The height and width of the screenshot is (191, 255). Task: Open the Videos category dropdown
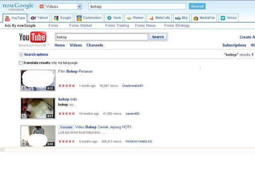(x=63, y=6)
